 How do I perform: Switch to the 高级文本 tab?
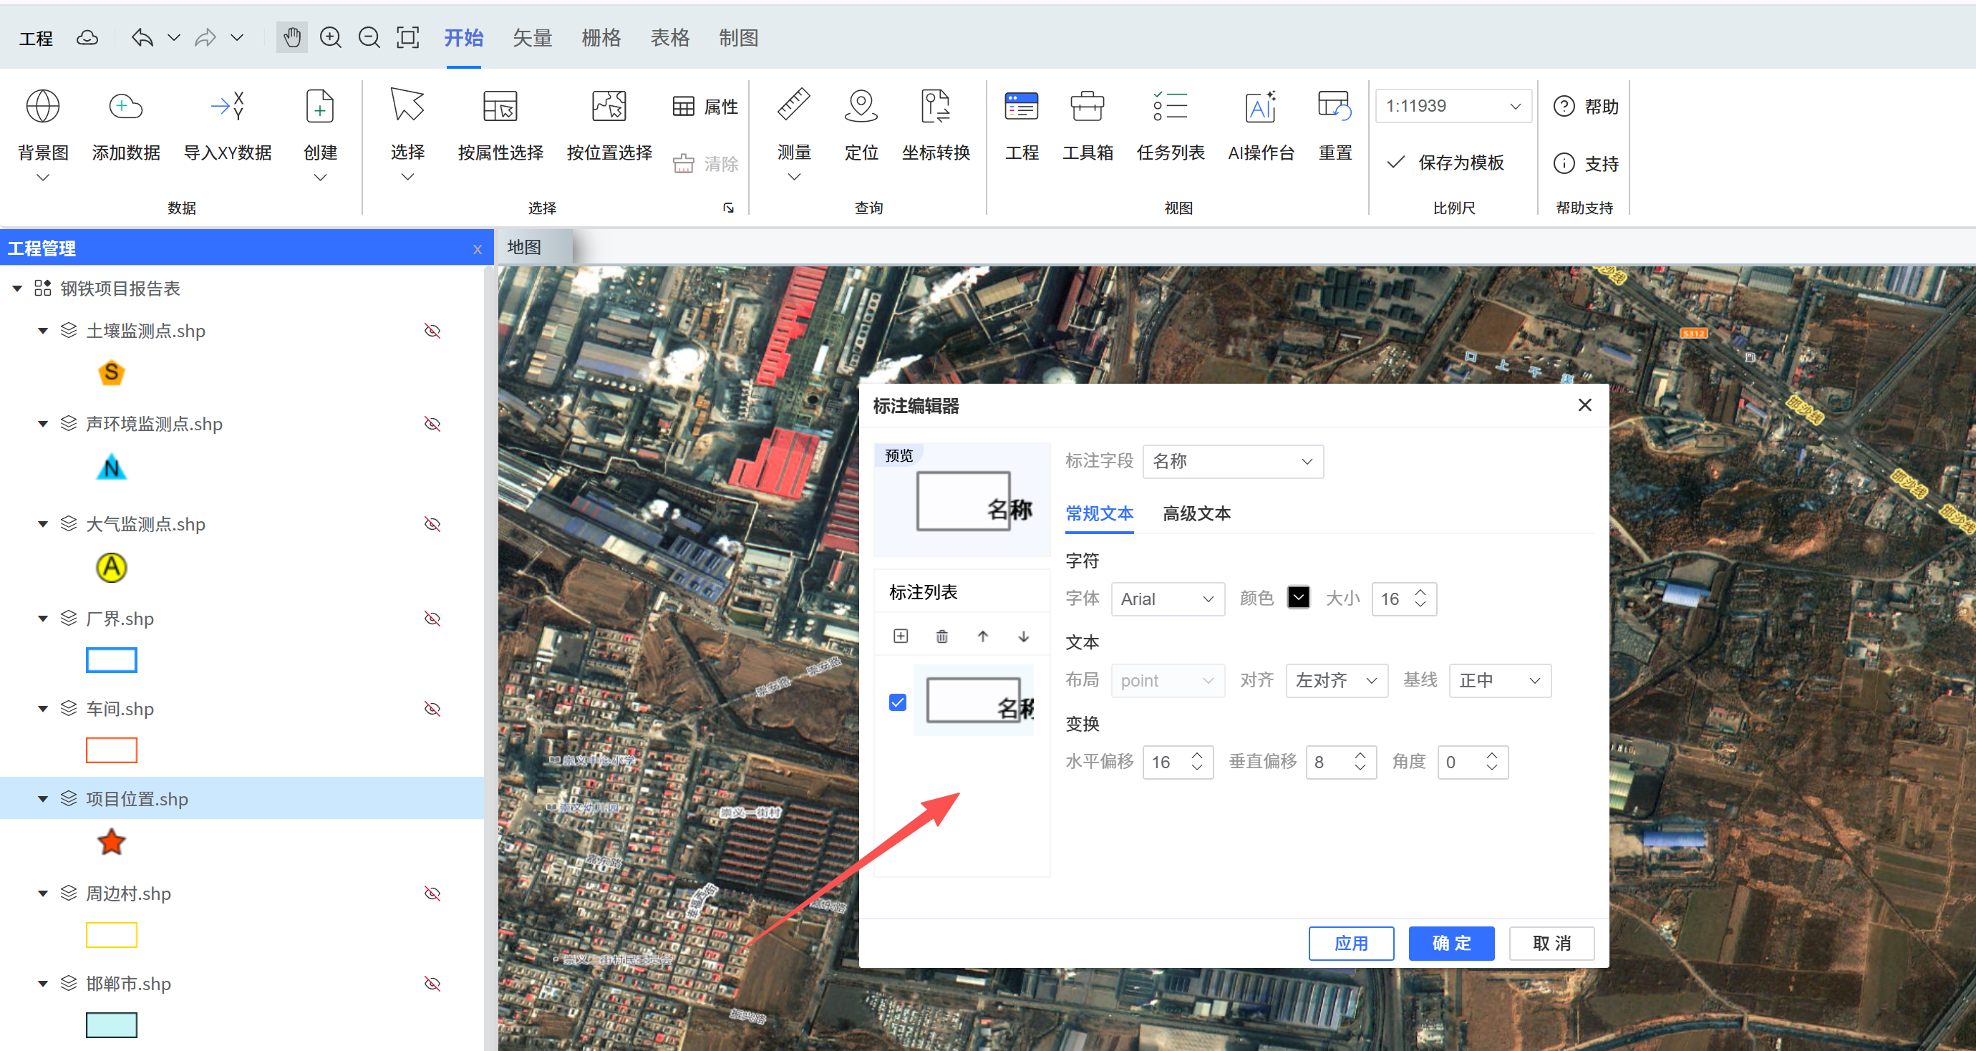pos(1196,513)
